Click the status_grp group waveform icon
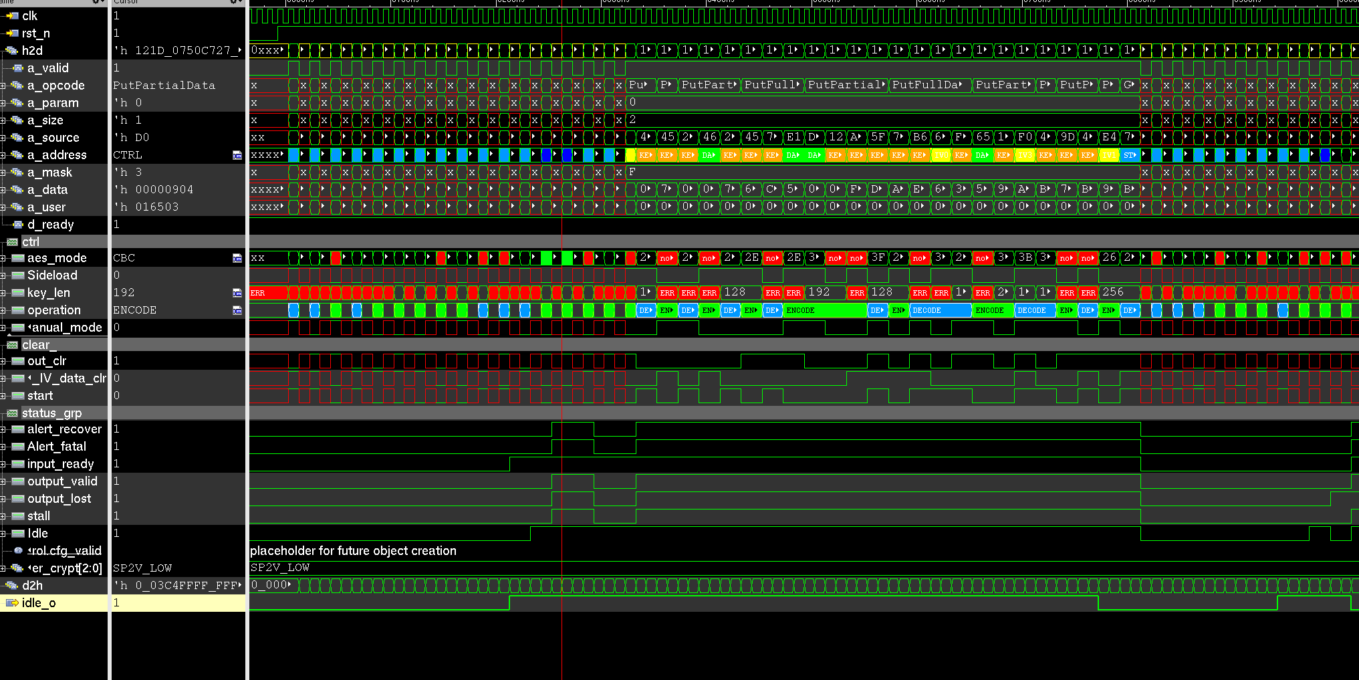Image resolution: width=1359 pixels, height=680 pixels. [12, 413]
